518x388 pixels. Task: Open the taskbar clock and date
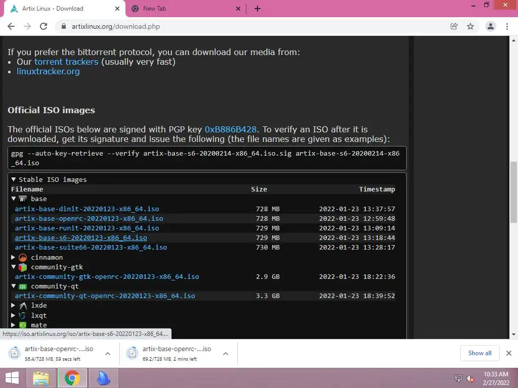496,378
